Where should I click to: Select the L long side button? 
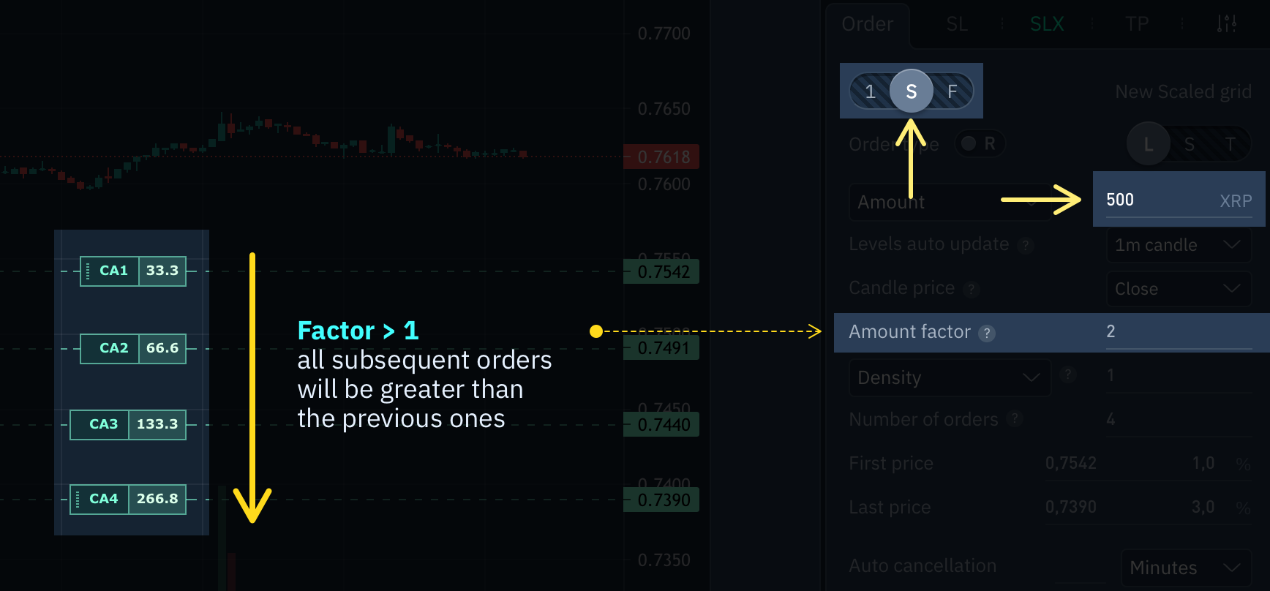[1148, 144]
